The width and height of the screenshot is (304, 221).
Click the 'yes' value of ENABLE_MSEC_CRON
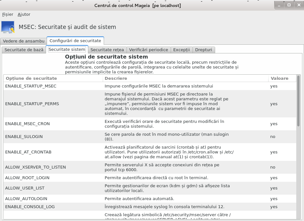coord(274,124)
